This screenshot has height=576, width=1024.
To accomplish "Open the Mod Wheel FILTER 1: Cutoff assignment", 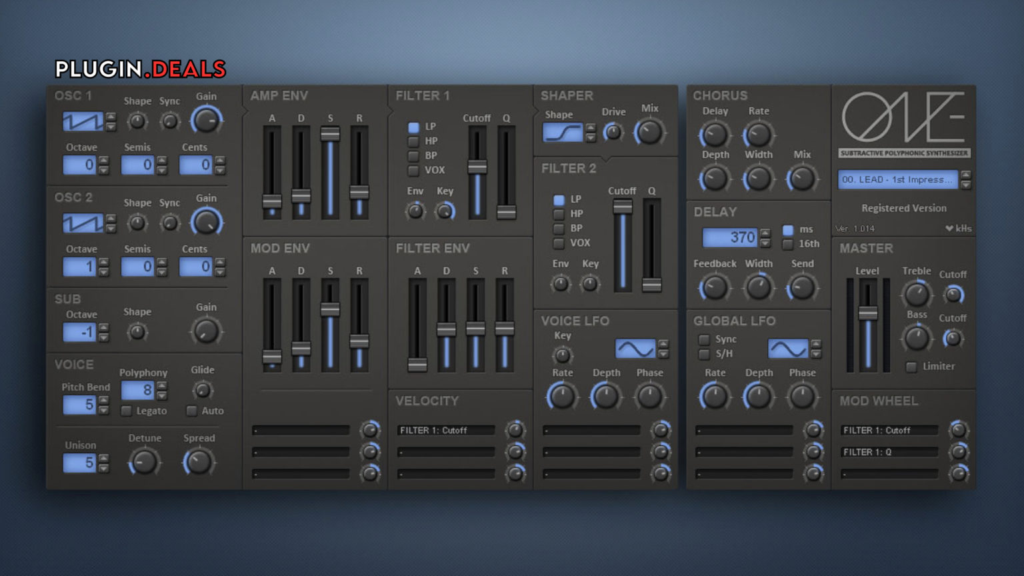I will (890, 431).
